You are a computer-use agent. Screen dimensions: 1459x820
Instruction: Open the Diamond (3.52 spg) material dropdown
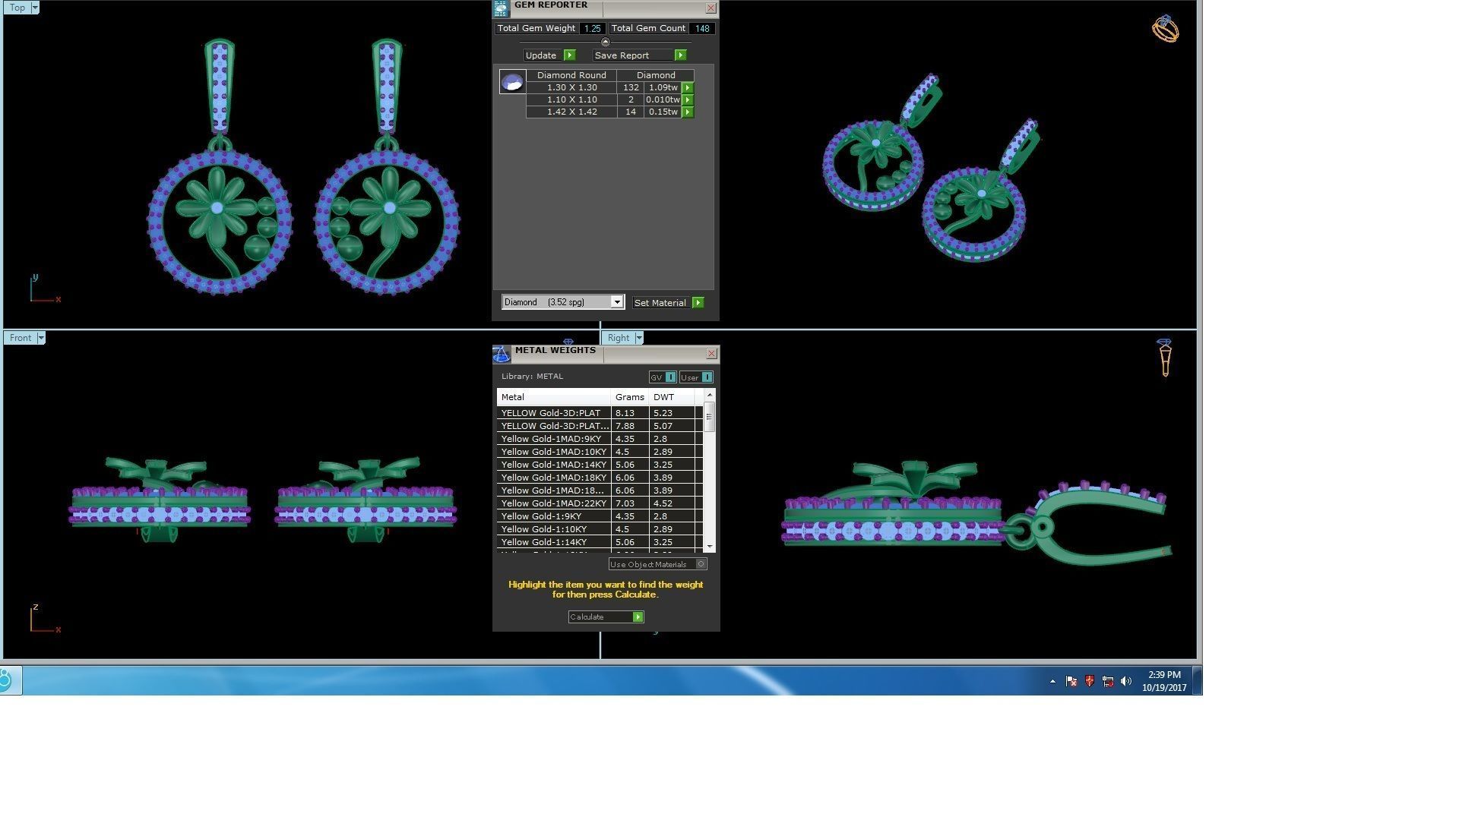tap(617, 302)
